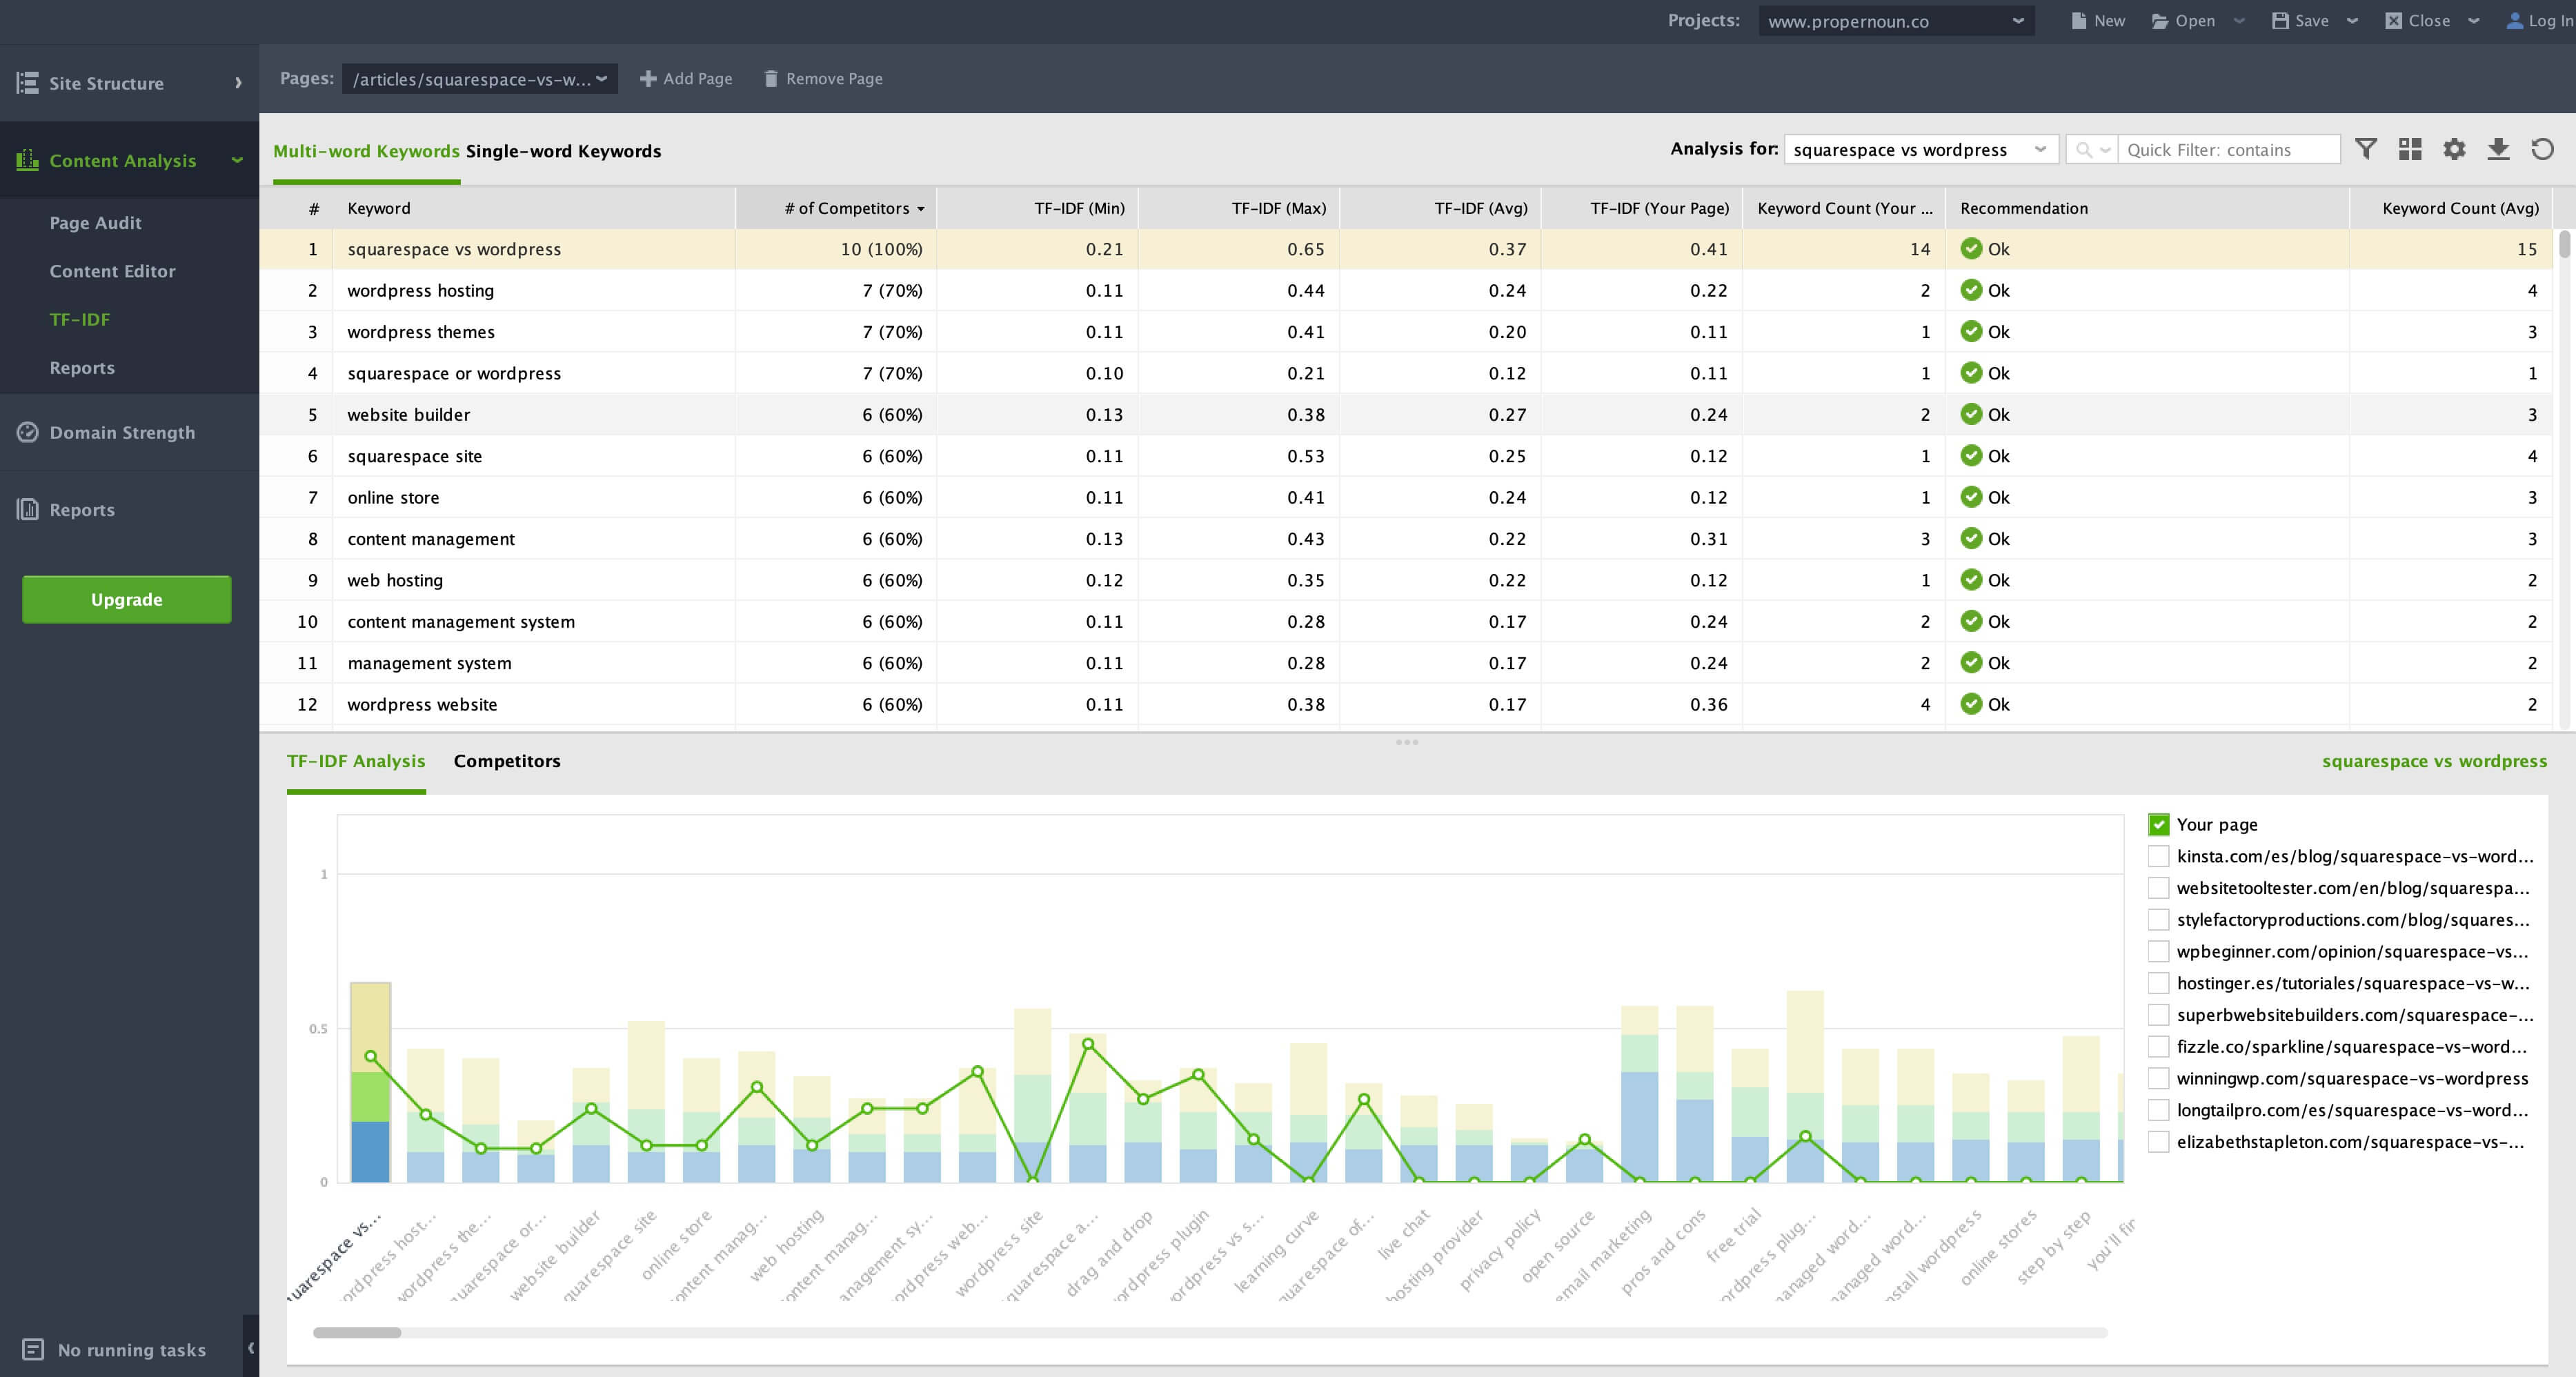Click the quick filter search magnifier icon
The height and width of the screenshot is (1377, 2576).
pos(2084,150)
